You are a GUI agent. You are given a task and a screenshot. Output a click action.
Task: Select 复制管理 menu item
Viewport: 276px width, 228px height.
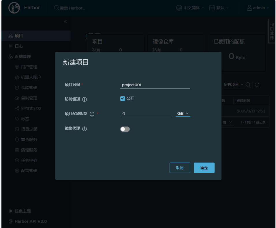click(29, 98)
